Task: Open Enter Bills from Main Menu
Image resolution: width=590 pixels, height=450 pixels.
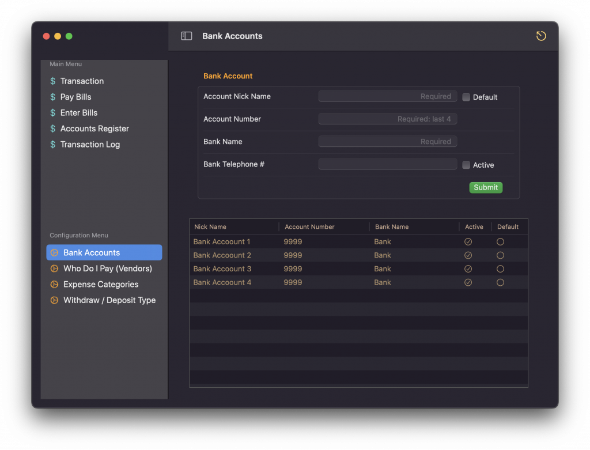Action: (79, 113)
